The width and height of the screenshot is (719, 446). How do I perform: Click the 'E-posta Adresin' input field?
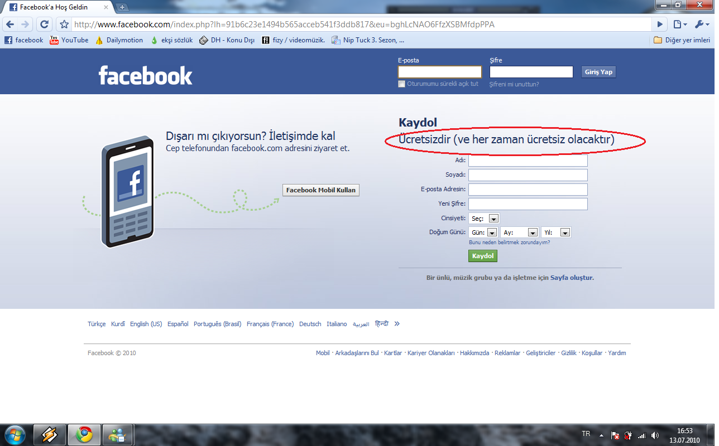pyautogui.click(x=528, y=190)
